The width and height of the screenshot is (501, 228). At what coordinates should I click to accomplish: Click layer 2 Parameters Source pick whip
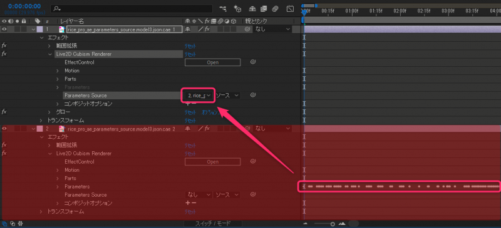tap(253, 194)
